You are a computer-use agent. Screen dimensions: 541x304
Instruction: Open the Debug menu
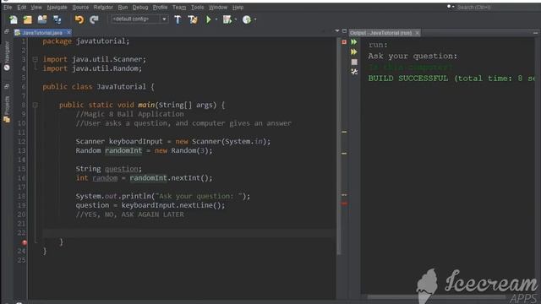140,8
